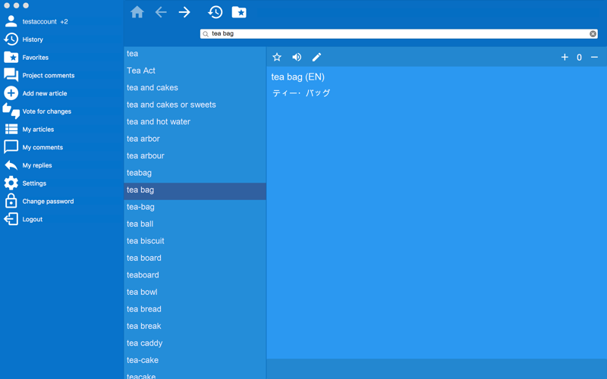Open the Change password label
The height and width of the screenshot is (379, 607).
48,201
